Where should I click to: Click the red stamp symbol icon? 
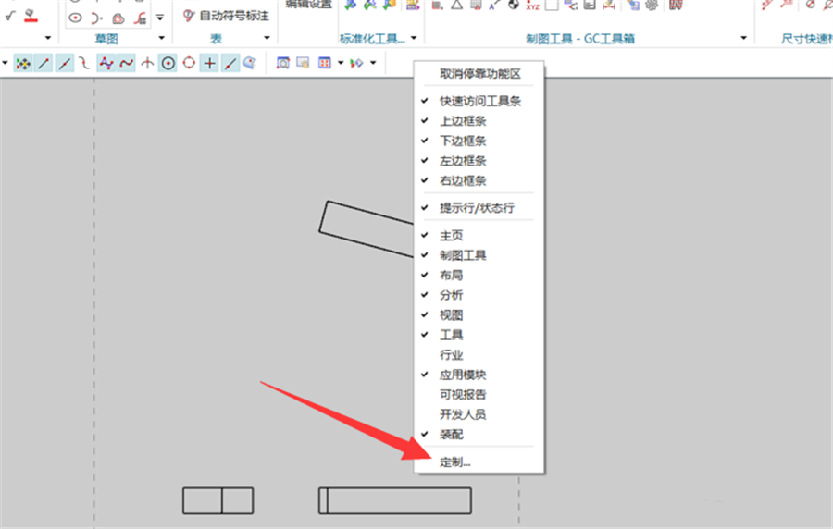pos(31,16)
